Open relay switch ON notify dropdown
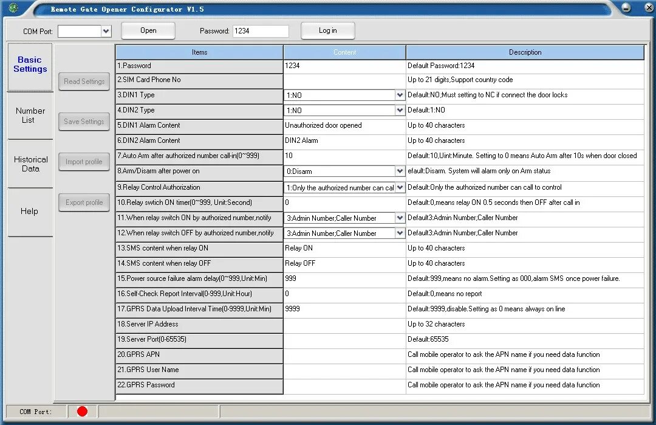Screen dimensions: 656x425 click(x=400, y=218)
